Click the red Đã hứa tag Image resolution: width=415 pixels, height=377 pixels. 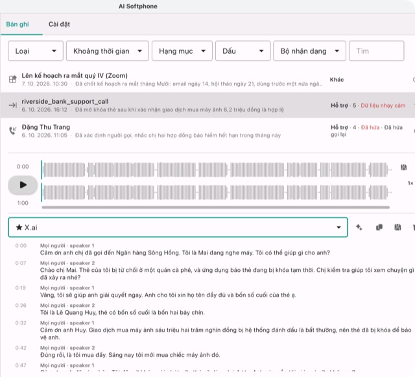[370, 127]
